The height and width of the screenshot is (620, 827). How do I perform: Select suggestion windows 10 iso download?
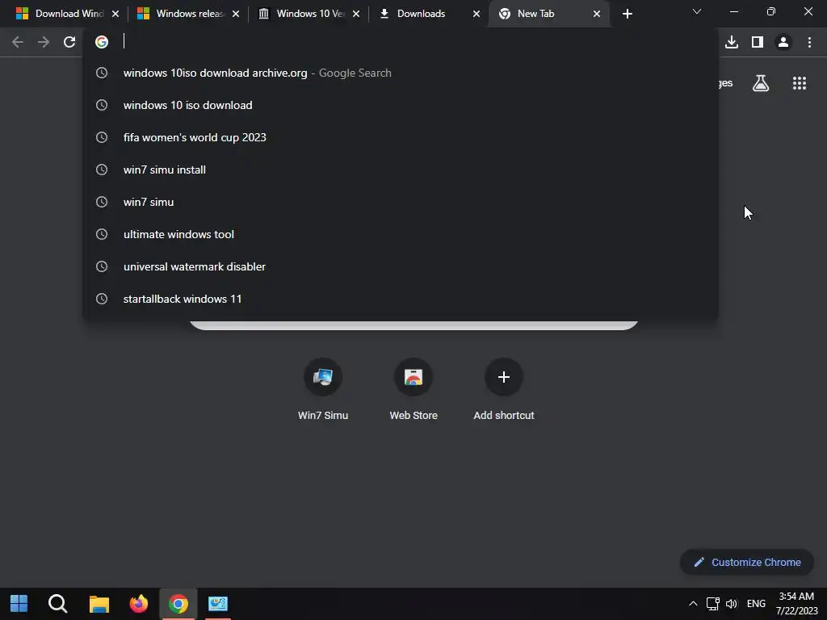[x=401, y=105]
